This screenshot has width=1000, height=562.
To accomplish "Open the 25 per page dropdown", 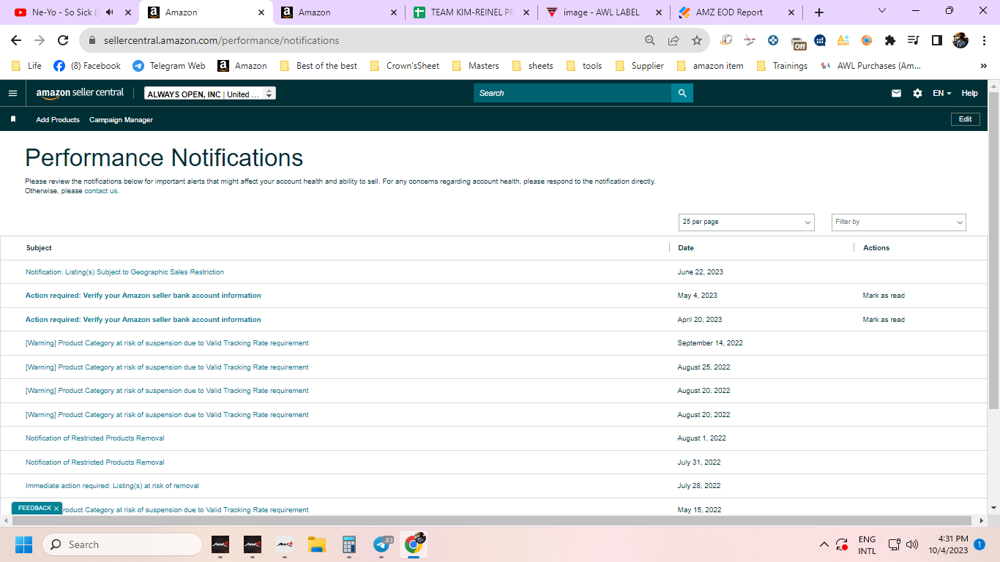I will click(747, 222).
